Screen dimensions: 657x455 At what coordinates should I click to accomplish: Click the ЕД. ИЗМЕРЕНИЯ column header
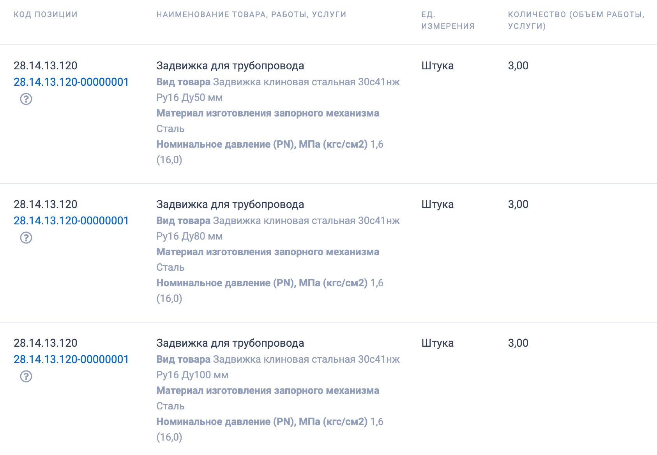(447, 20)
